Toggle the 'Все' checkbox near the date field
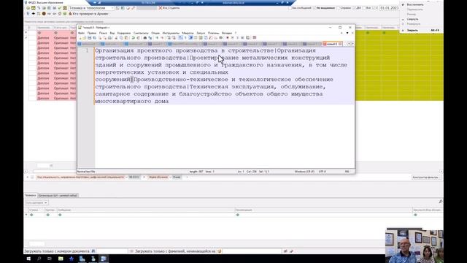 363,8
